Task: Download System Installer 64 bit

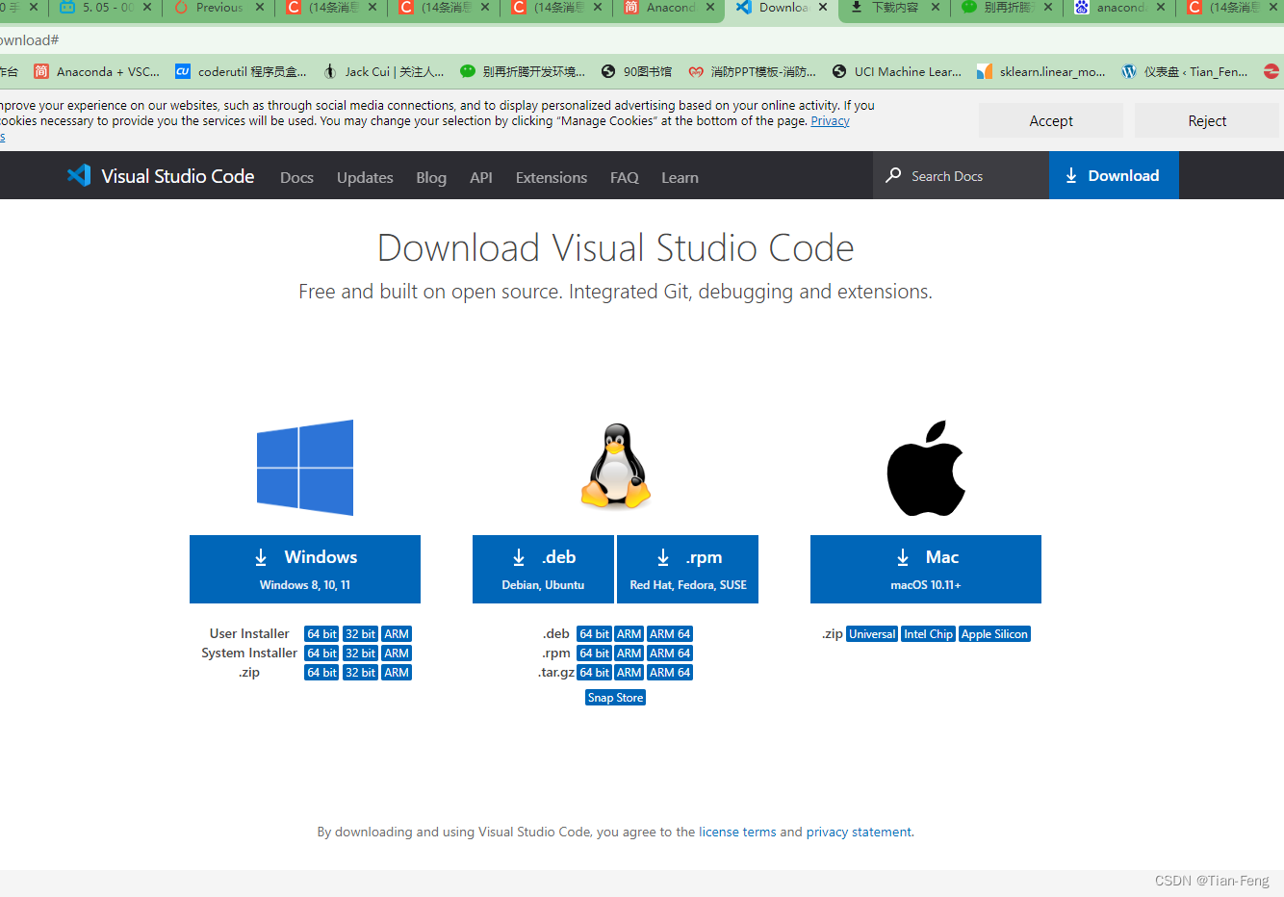Action: click(321, 653)
